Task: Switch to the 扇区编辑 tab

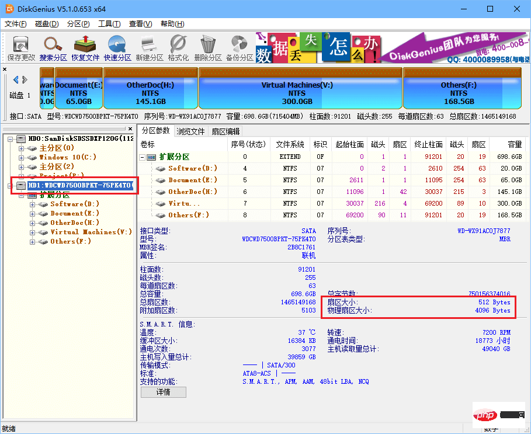Action: pyautogui.click(x=225, y=131)
